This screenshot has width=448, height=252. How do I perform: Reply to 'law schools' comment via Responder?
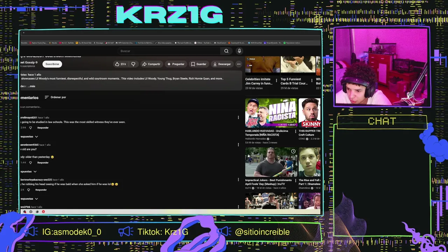(43, 128)
